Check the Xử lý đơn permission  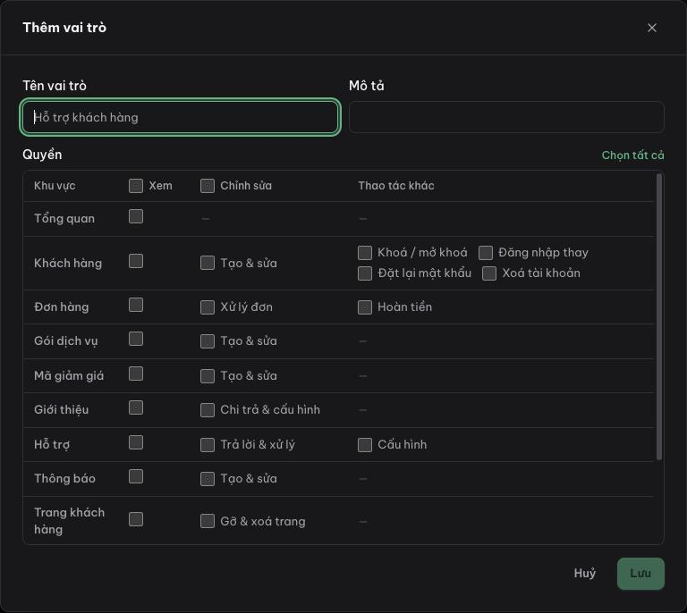[208, 307]
